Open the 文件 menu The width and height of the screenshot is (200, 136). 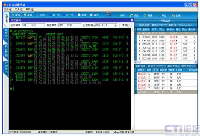tap(8, 10)
